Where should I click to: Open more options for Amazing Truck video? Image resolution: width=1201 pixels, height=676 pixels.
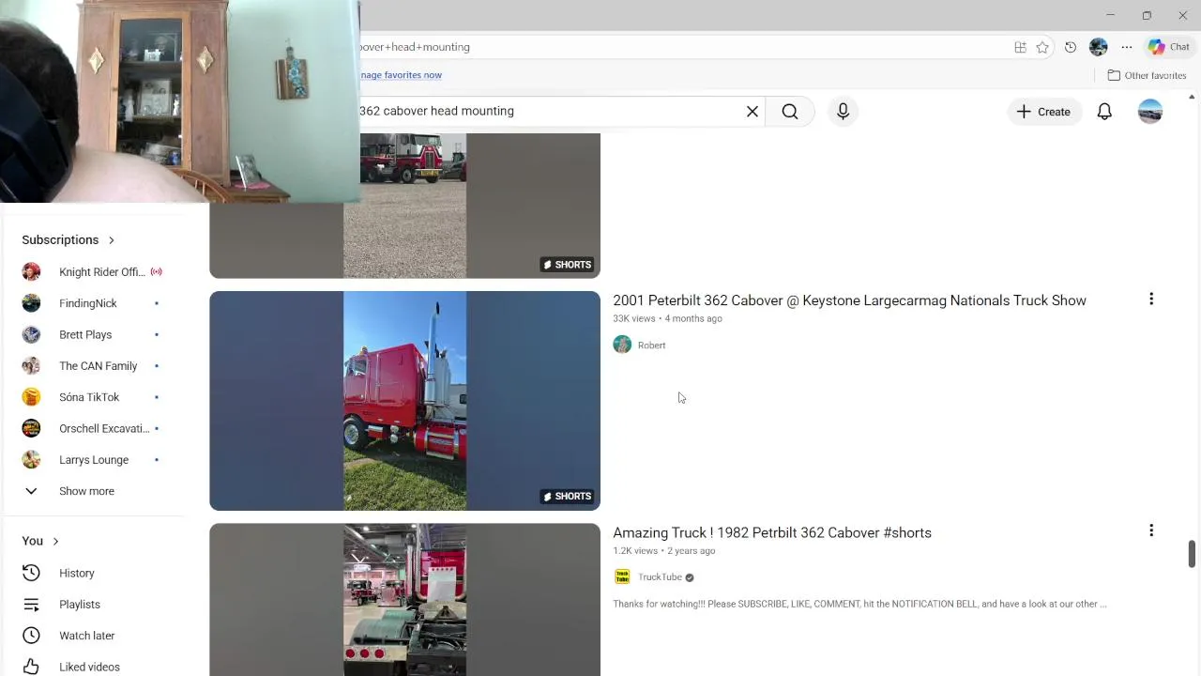[1151, 531]
